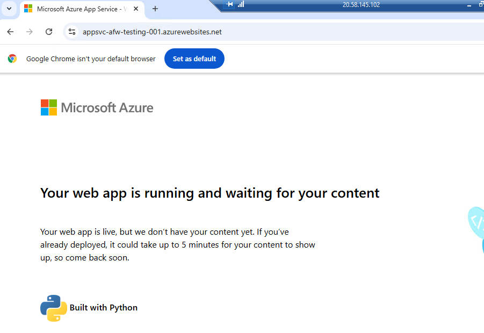Click the Azure favicon on the tab

coord(28,9)
